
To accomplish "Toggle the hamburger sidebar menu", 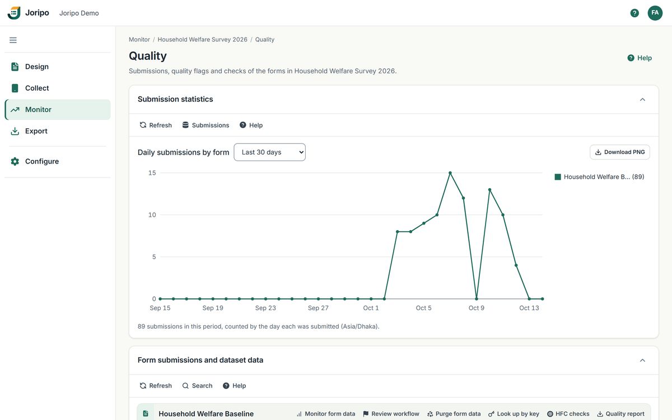I will pyautogui.click(x=13, y=40).
